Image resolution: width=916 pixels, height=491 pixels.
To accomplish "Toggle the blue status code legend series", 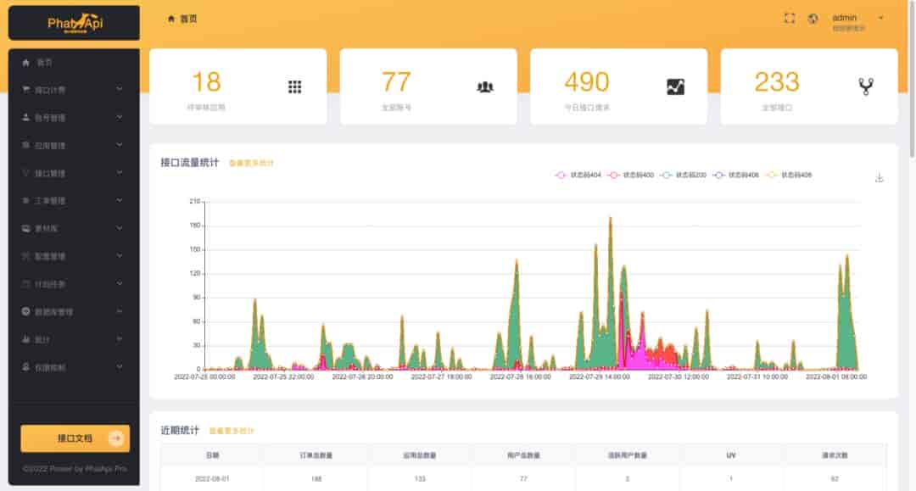I will 735,176.
